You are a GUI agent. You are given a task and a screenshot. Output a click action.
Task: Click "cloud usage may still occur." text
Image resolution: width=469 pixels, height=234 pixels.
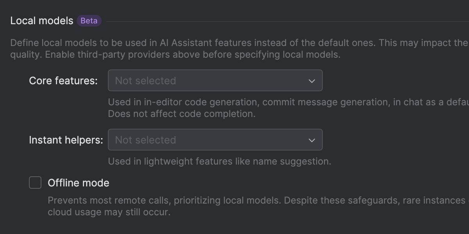[x=109, y=213]
